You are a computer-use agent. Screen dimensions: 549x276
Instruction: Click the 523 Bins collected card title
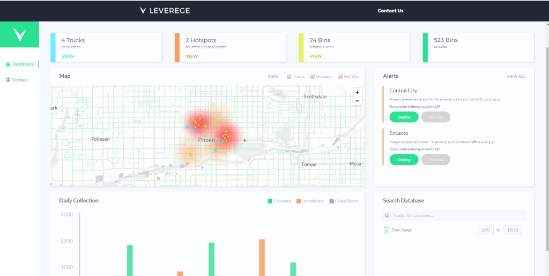(x=446, y=40)
